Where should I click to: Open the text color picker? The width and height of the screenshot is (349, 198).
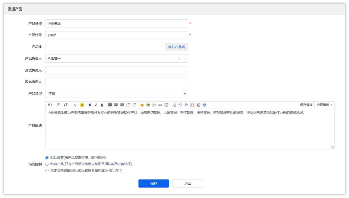[x=76, y=105]
